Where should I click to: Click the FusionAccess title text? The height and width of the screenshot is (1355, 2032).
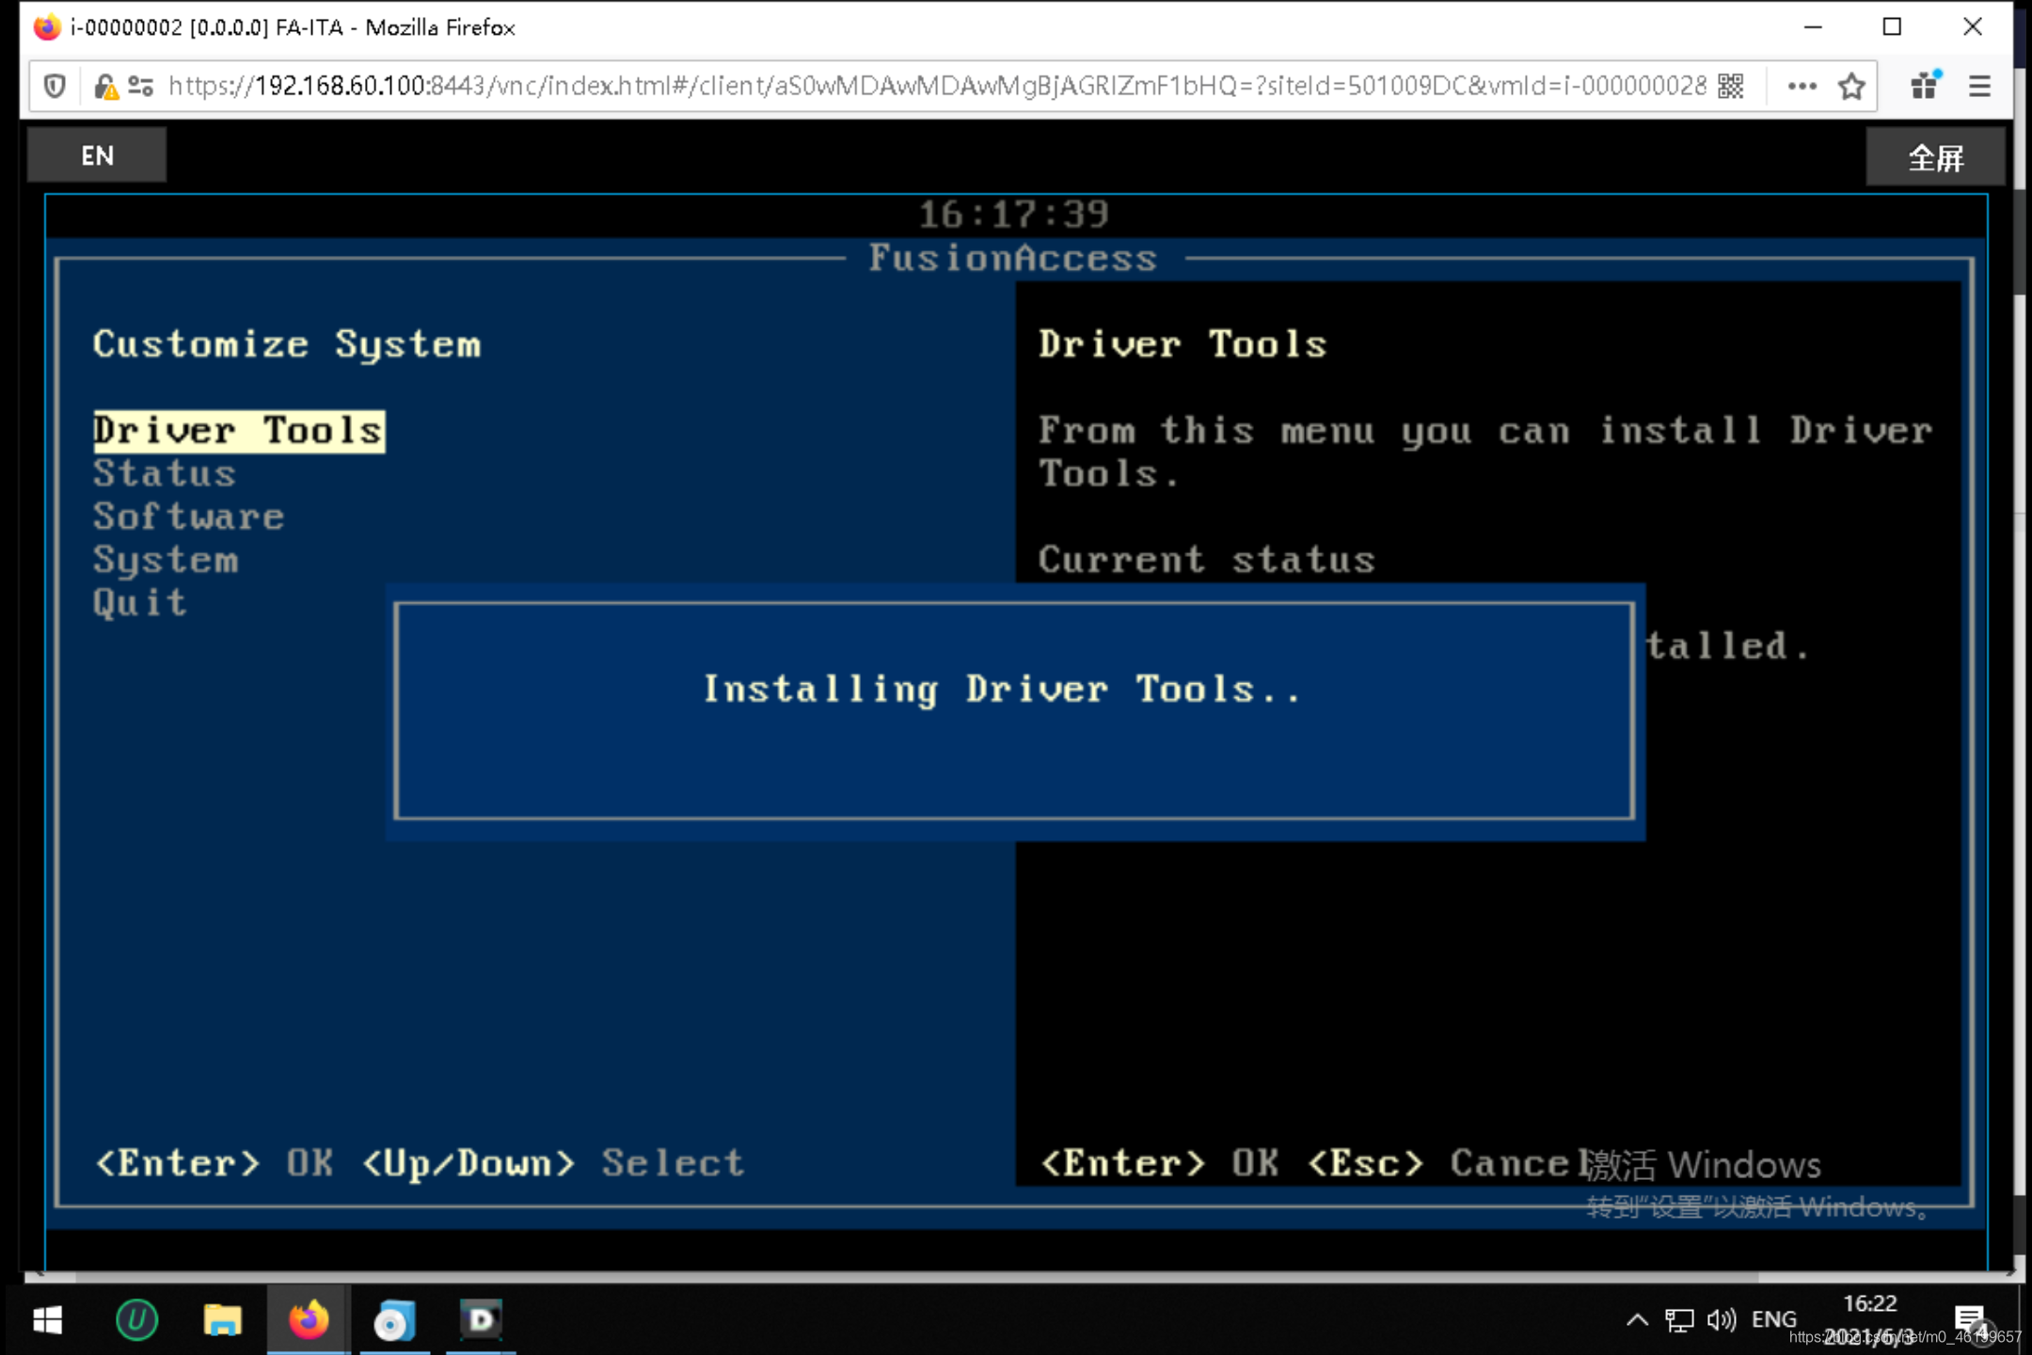coord(1013,258)
